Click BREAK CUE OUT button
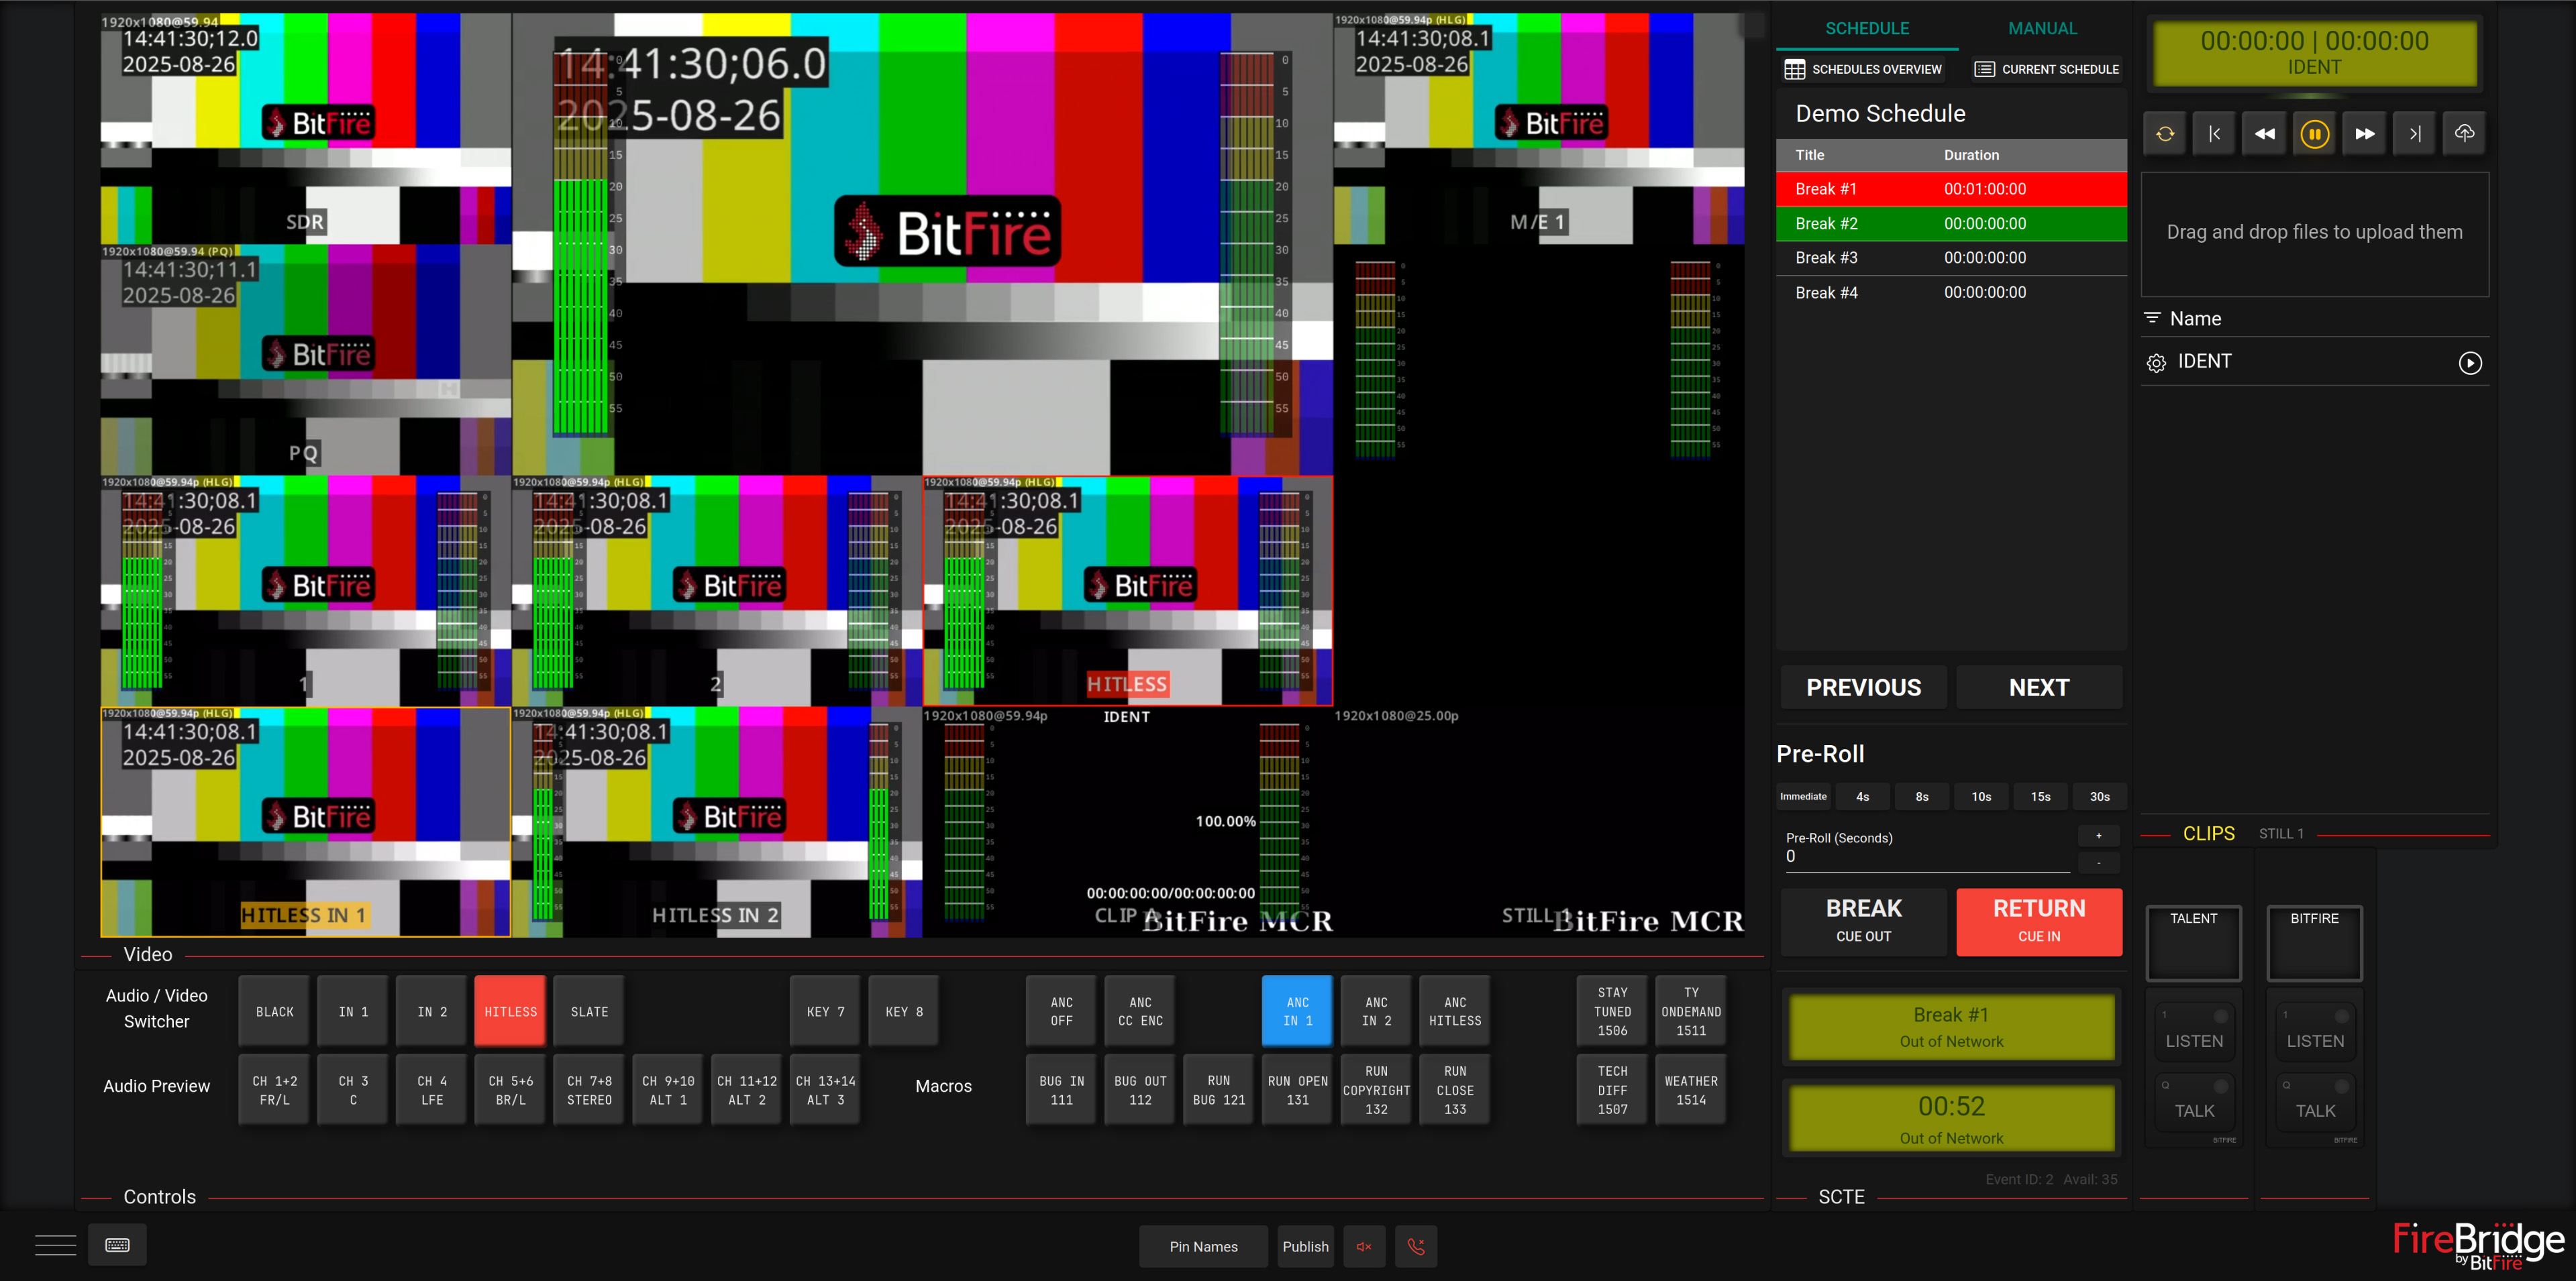The width and height of the screenshot is (2576, 1281). (1863, 922)
